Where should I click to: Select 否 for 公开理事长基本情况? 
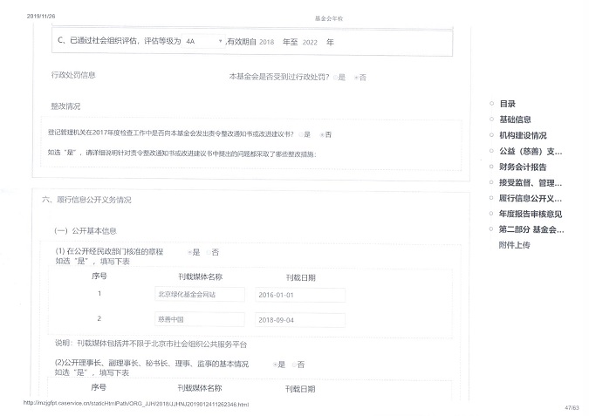[294, 365]
